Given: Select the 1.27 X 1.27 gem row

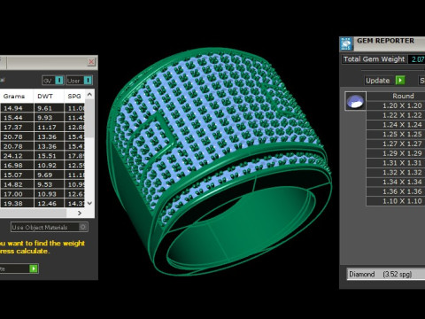Looking at the screenshot, I should (x=396, y=144).
